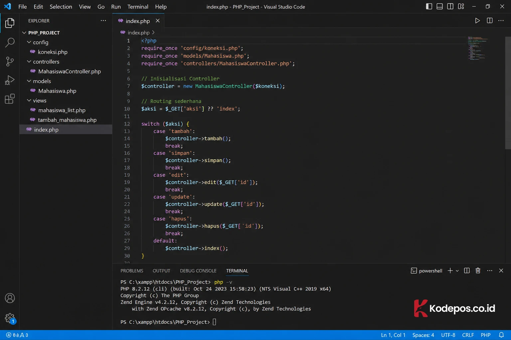Collapse the controllers folder
The image size is (511, 340).
pos(29,61)
